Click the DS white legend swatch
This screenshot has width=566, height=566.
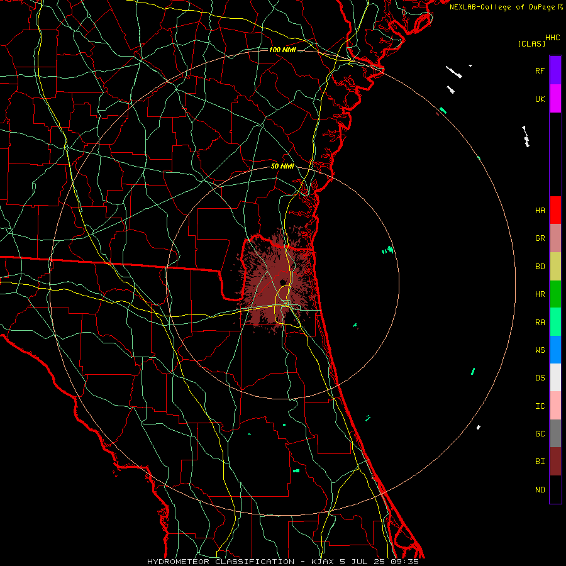pos(555,377)
